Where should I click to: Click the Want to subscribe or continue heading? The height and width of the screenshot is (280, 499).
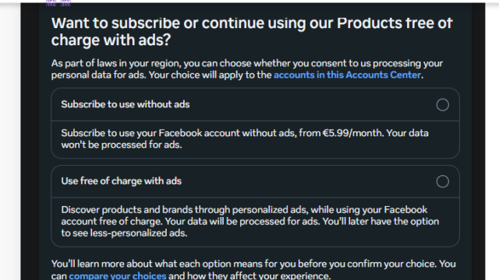point(252,31)
